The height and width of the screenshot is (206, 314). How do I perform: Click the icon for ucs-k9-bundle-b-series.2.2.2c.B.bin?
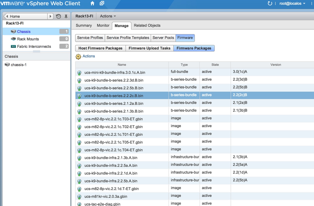[x=79, y=96]
